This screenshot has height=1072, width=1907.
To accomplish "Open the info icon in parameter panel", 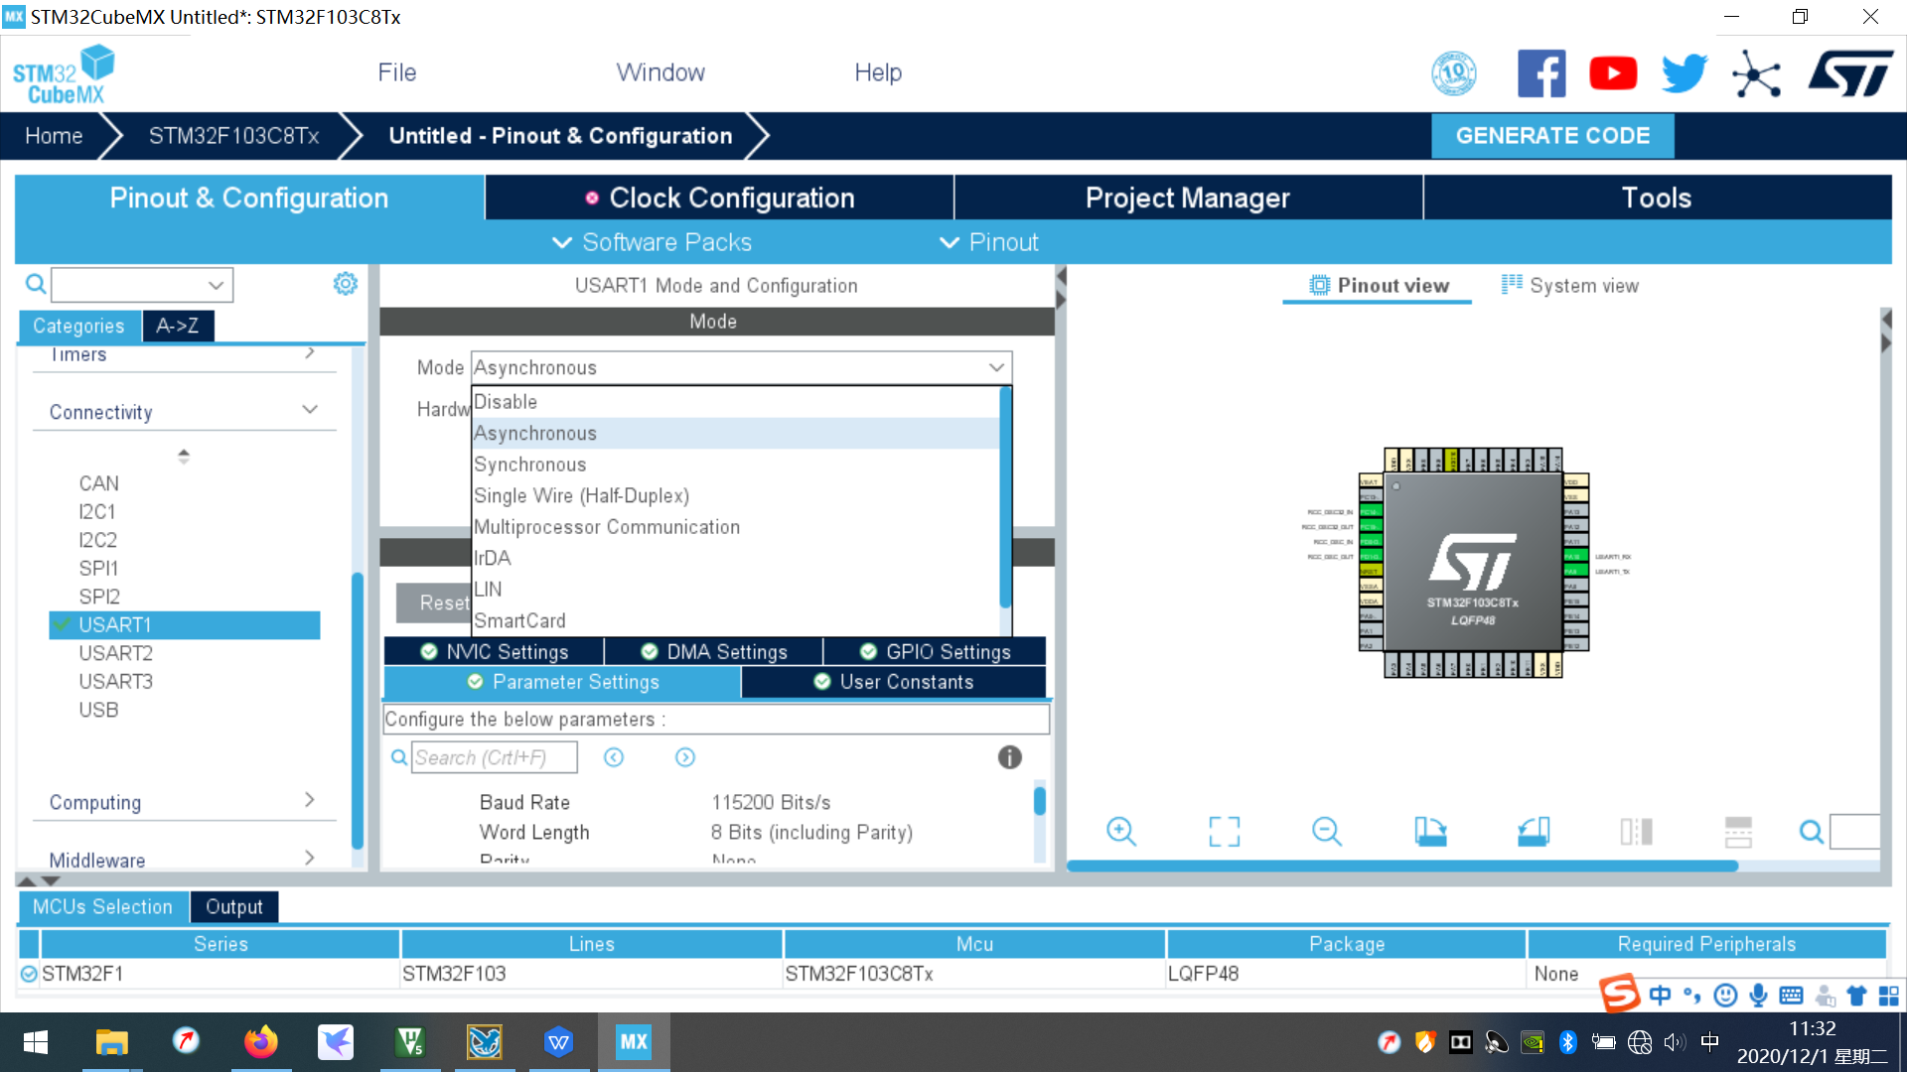I will [1009, 757].
